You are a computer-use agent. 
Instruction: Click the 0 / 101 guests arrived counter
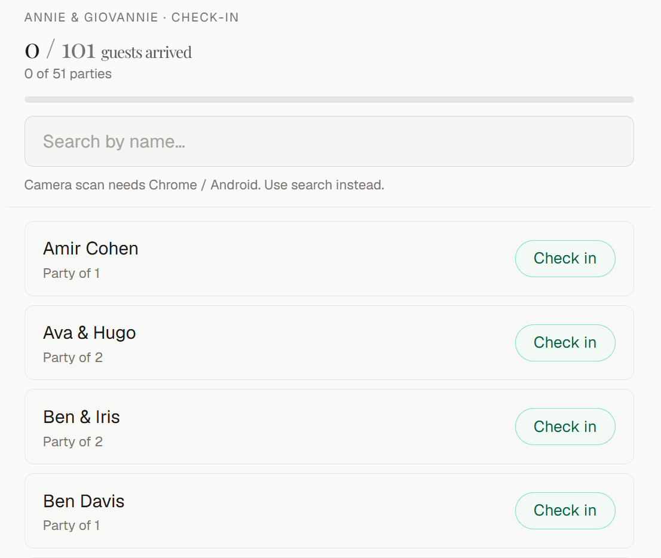[x=108, y=51]
